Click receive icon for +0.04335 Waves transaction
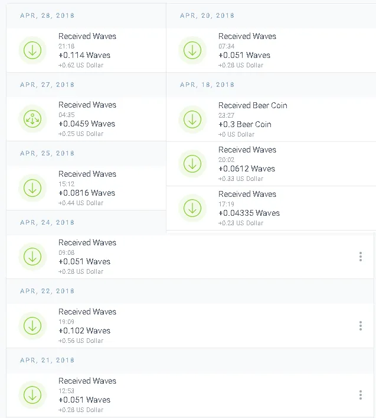 coord(192,208)
